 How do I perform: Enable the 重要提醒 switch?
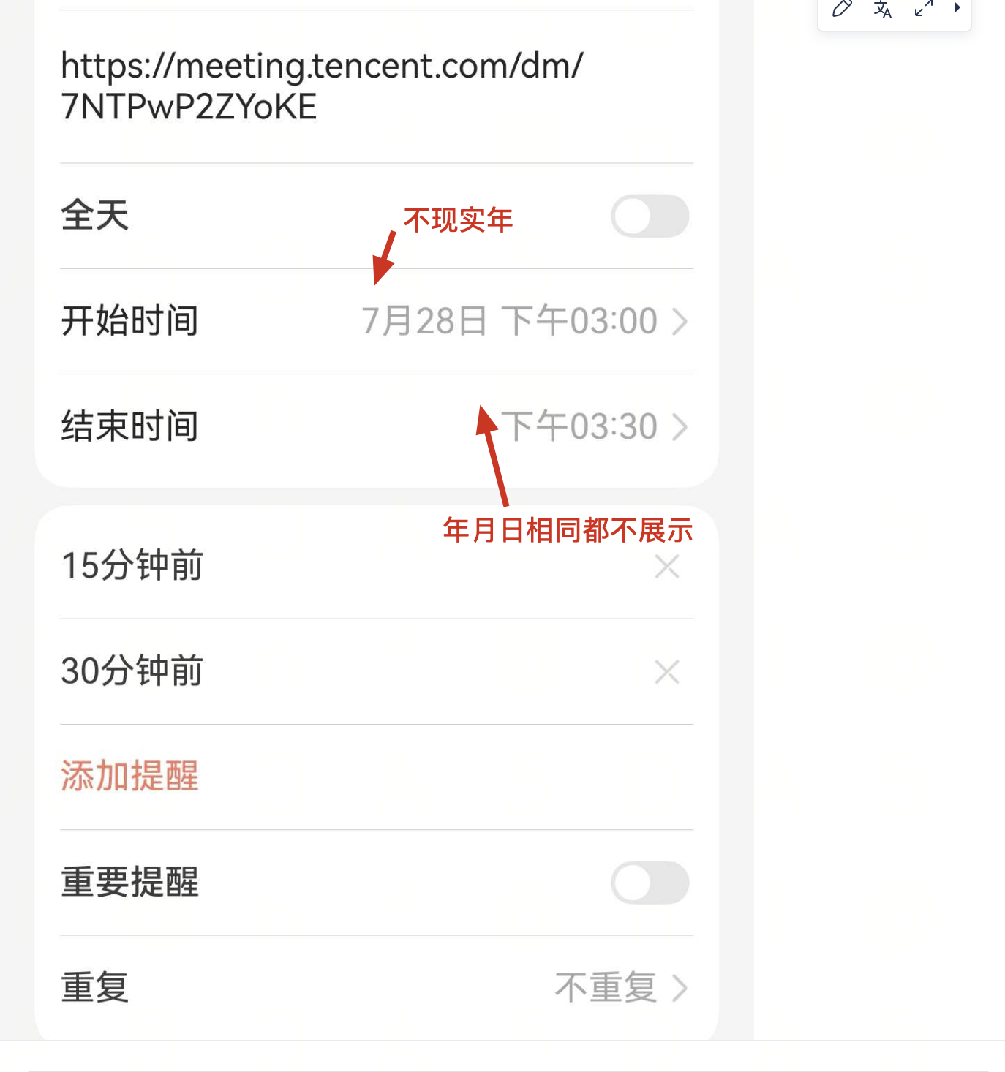tap(650, 883)
